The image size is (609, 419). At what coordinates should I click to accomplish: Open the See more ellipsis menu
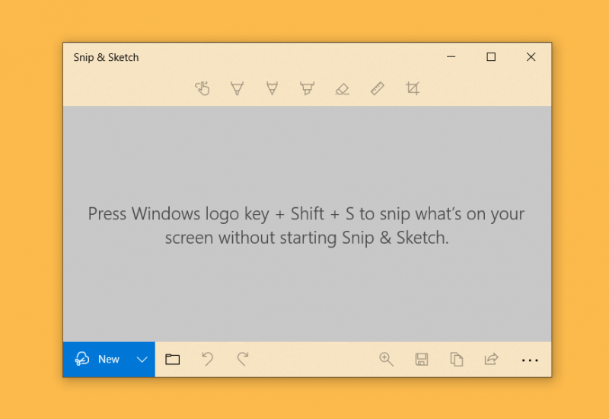point(530,360)
